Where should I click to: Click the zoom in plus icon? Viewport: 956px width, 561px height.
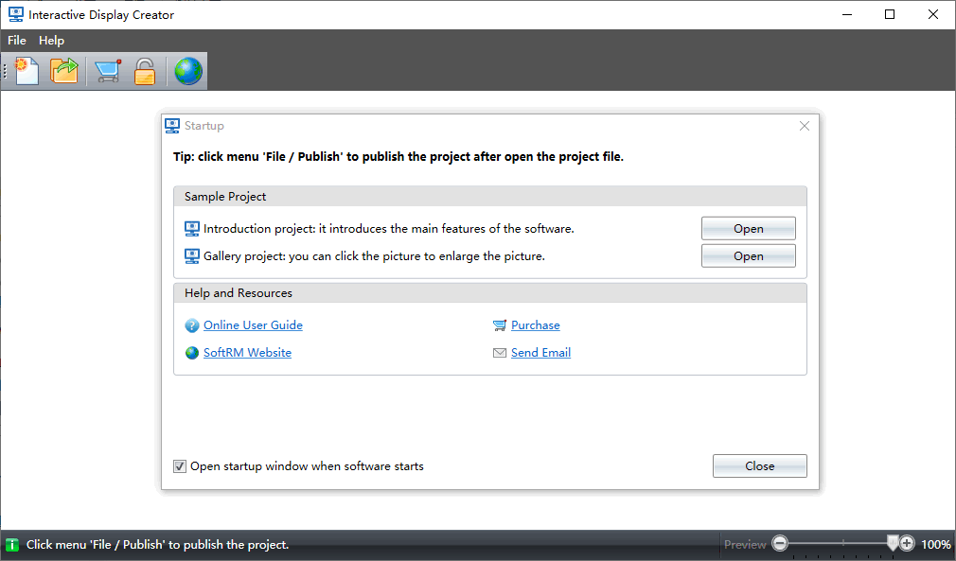point(907,544)
